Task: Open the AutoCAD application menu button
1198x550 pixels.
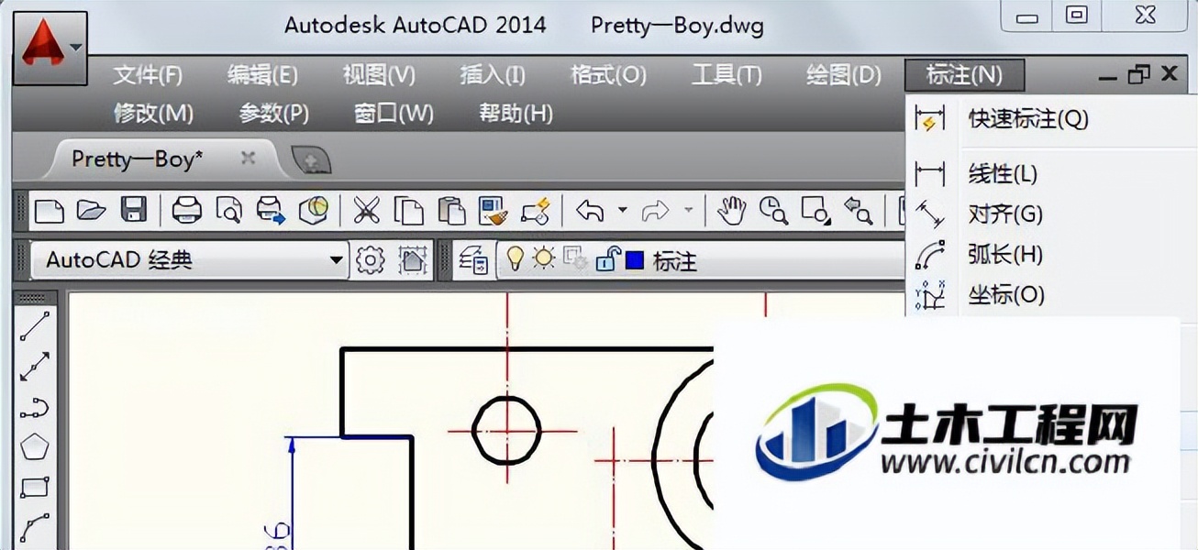Action: [x=50, y=49]
